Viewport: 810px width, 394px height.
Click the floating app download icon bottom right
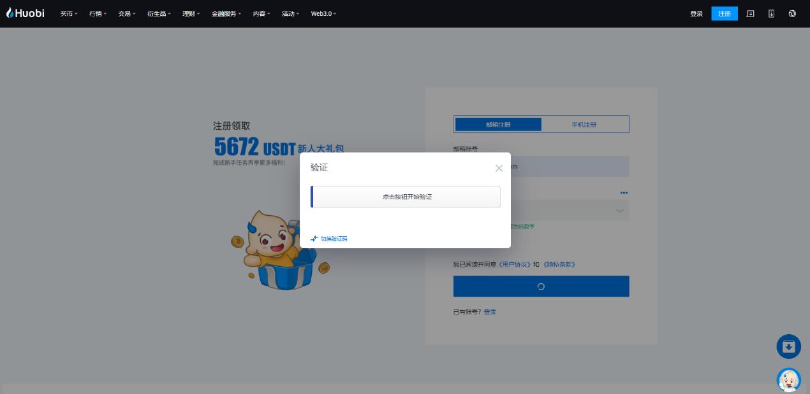788,346
